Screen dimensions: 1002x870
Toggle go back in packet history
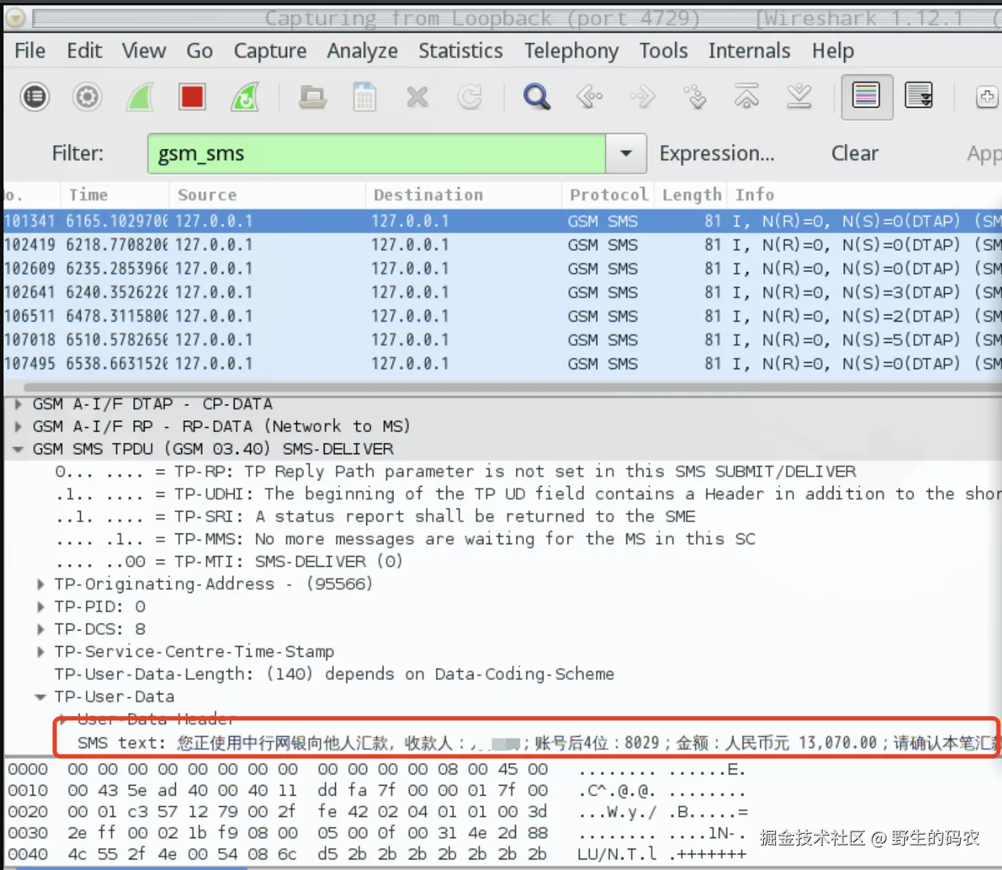(x=589, y=97)
